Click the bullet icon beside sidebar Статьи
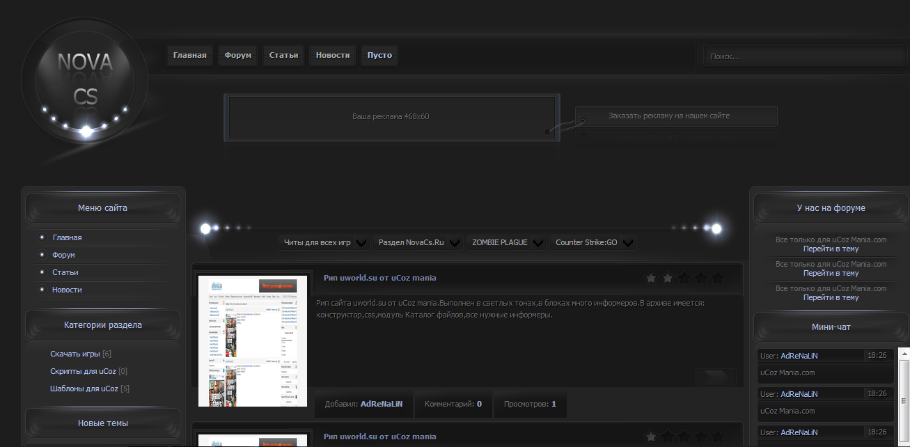The image size is (910, 447). 42,272
